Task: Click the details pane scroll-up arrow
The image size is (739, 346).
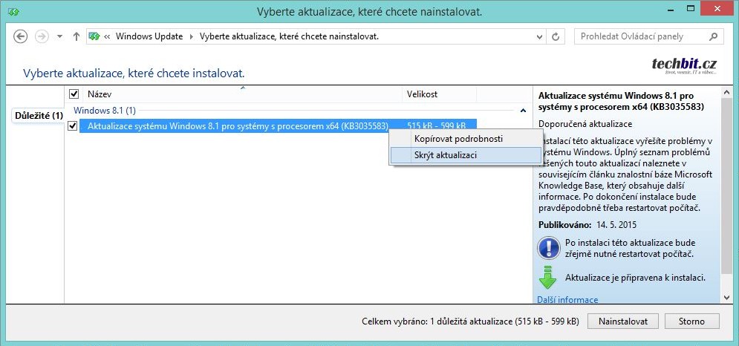Action: (726, 92)
